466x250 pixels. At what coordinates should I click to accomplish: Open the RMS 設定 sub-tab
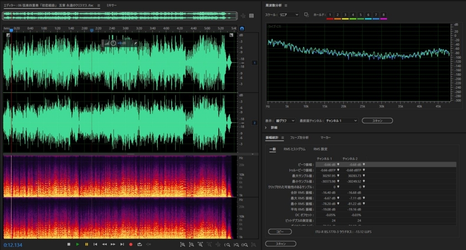[320, 149]
